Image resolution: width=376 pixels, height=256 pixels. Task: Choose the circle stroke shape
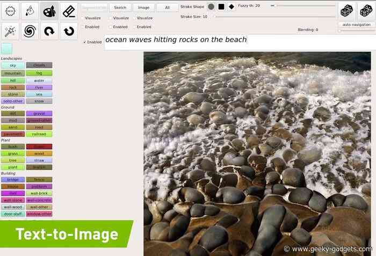click(211, 7)
